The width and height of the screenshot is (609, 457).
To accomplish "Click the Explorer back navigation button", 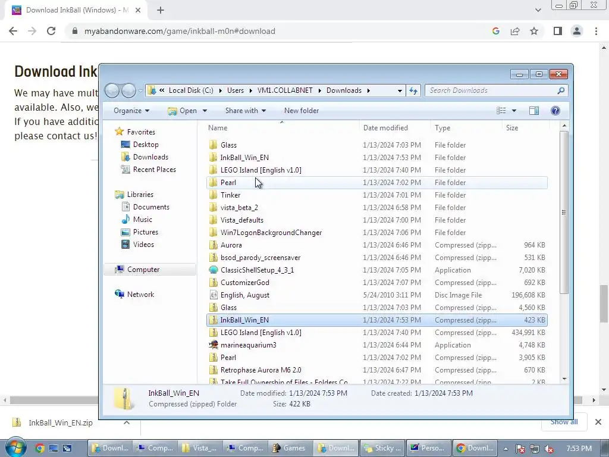I will click(112, 90).
